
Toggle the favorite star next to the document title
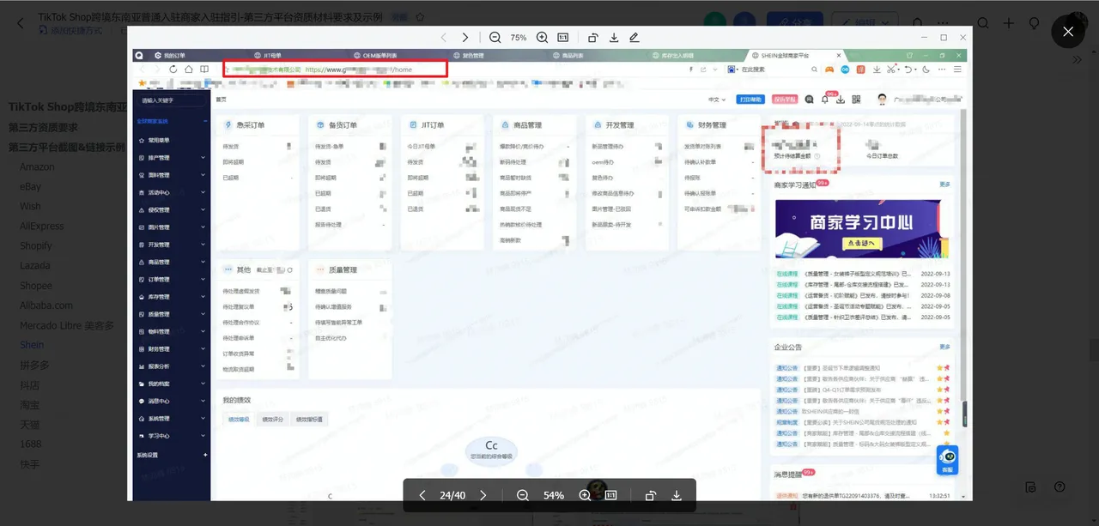[x=417, y=16]
